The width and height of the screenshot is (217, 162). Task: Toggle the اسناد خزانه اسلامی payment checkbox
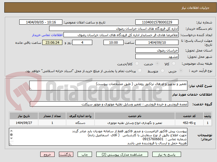tap(140, 70)
